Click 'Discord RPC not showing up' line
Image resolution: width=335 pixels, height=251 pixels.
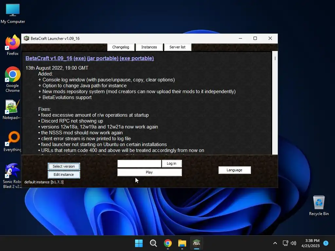(71, 121)
